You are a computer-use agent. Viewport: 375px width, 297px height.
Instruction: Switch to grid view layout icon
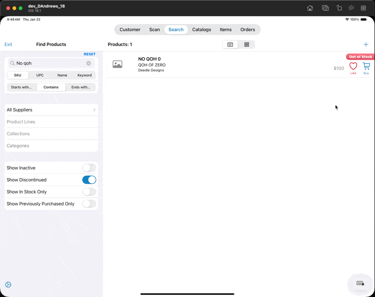coord(247,45)
